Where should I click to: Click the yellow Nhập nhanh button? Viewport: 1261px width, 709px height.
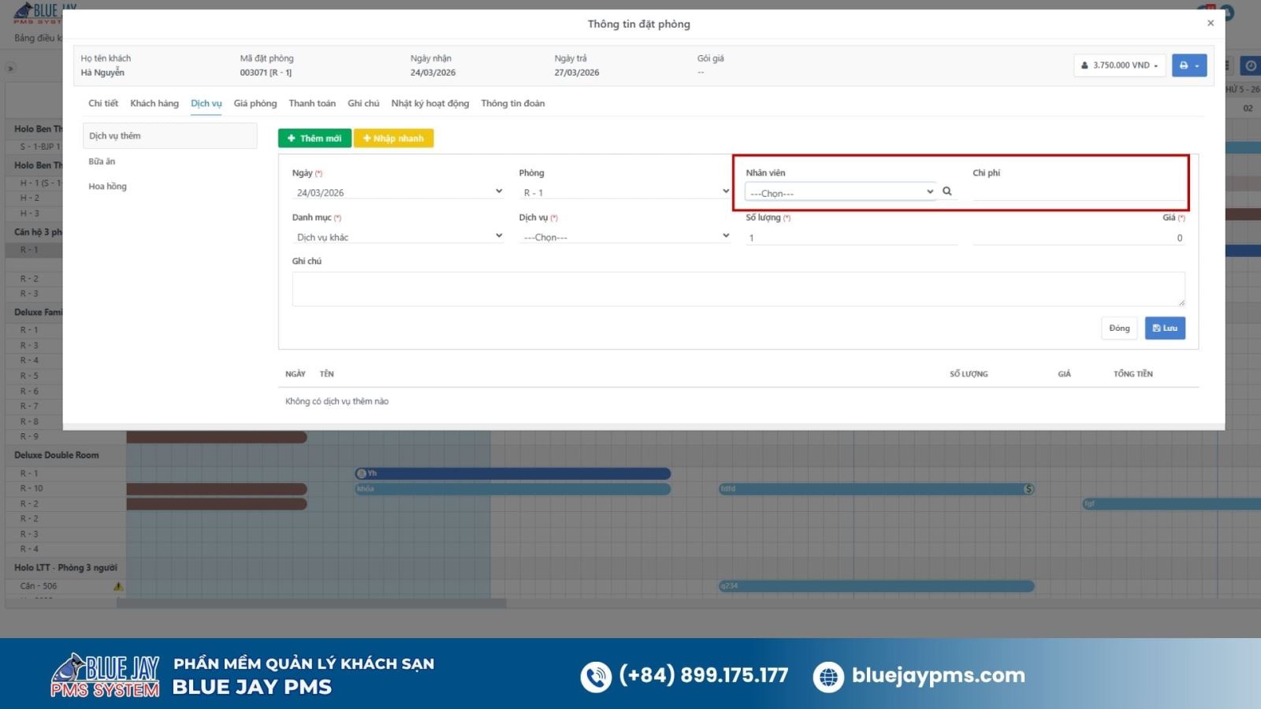tap(393, 139)
